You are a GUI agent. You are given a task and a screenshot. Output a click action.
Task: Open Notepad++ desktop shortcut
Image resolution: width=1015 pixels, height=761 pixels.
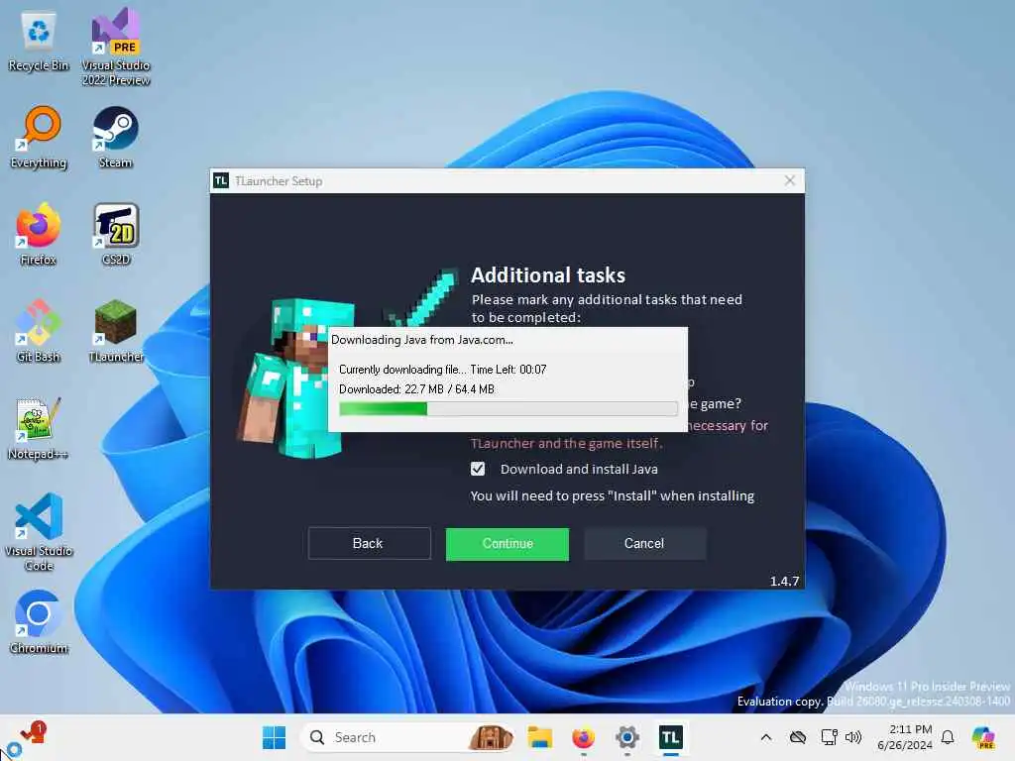point(39,428)
